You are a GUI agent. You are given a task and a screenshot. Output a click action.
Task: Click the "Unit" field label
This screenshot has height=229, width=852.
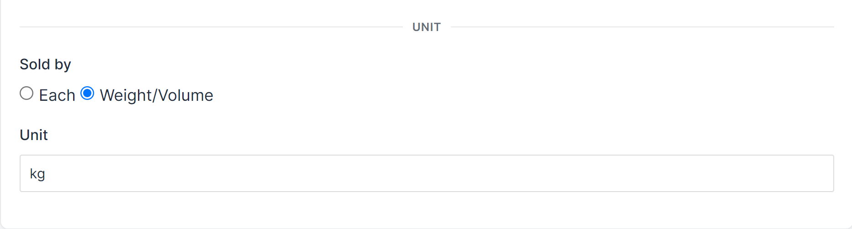[34, 135]
